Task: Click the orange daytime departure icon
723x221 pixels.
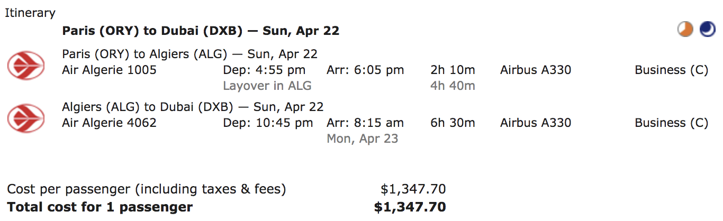Action: coord(685,30)
